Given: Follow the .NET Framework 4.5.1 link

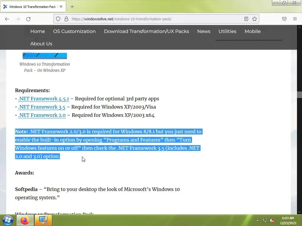Looking at the screenshot, I should 44,99.
